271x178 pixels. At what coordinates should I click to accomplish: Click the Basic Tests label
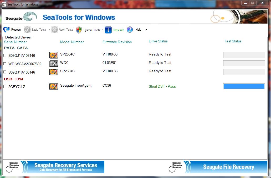tap(39, 30)
